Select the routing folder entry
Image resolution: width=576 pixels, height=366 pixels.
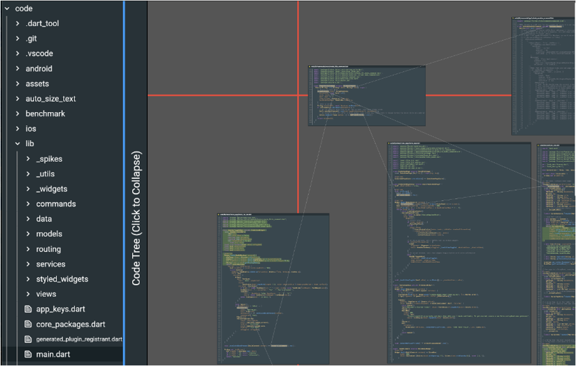48,249
